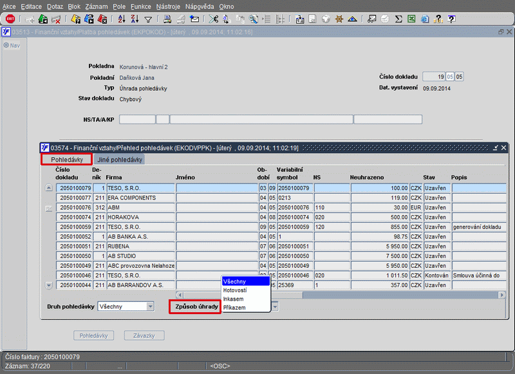Viewport: 515px width, 374px height.
Task: Click the ship's wheel toolbar icon
Action: point(339,19)
